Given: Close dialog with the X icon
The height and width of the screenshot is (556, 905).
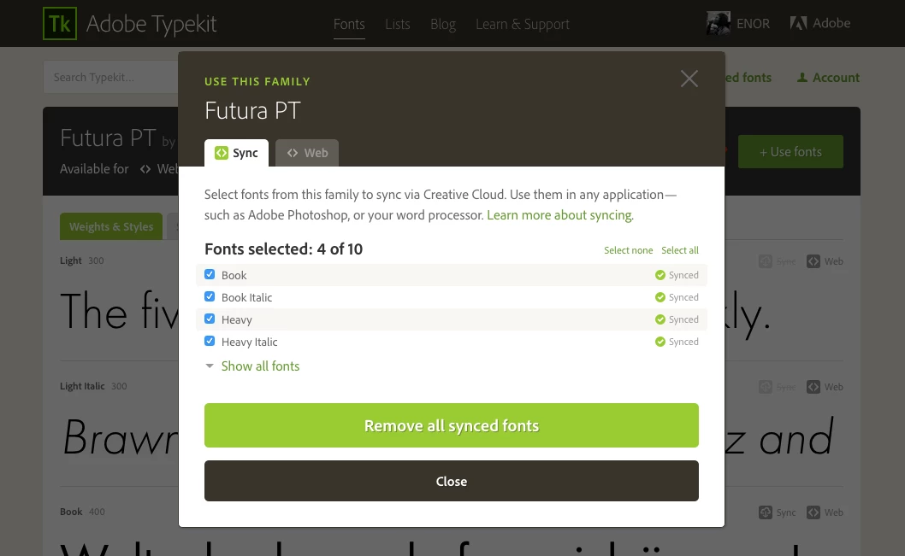Looking at the screenshot, I should pyautogui.click(x=689, y=79).
